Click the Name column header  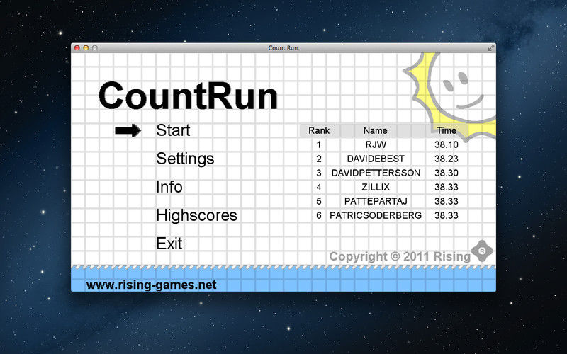[x=376, y=130]
